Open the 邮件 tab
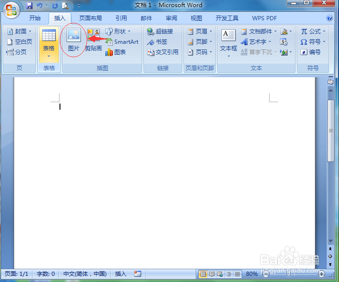 tap(146, 18)
